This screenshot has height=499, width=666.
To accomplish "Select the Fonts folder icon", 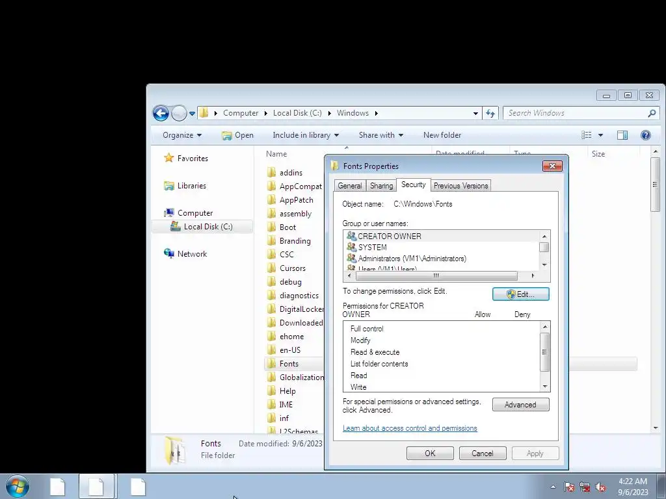I will click(272, 363).
